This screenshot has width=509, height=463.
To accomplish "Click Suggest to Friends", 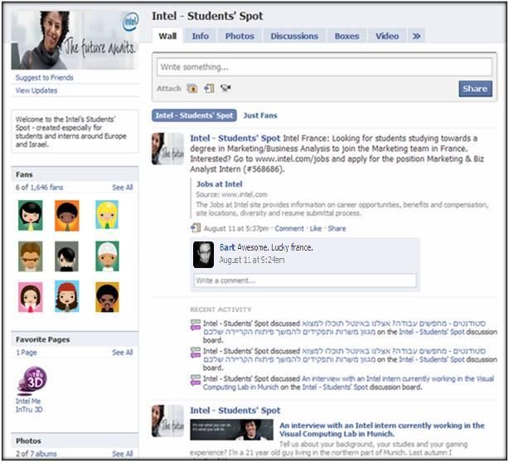I will [x=44, y=78].
